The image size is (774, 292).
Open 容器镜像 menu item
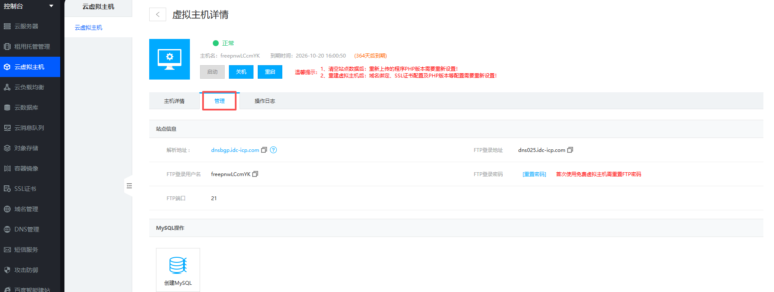pos(30,168)
